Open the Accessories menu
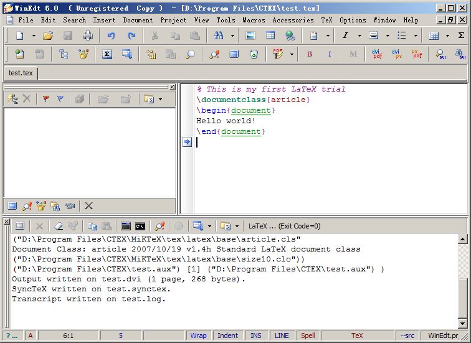 click(x=293, y=20)
